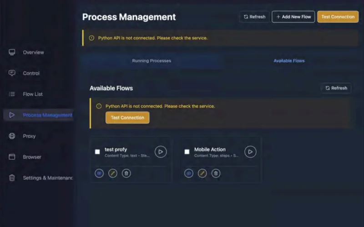
Task: Click the Process Management play icon
Action: pos(12,115)
